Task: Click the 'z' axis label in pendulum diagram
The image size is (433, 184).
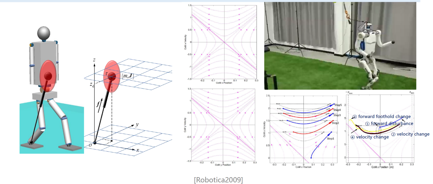Action: [93, 60]
